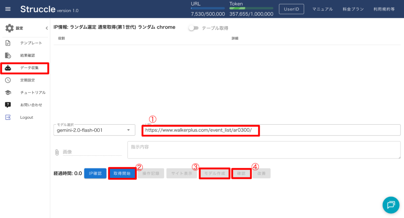This screenshot has width=404, height=218.
Task: Click the Token usage progress bar
Action: point(251,8)
